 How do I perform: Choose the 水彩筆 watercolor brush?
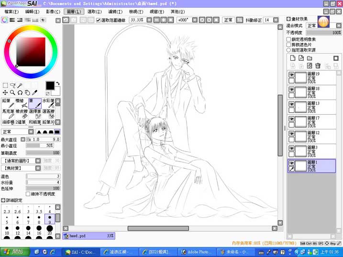pos(48,103)
